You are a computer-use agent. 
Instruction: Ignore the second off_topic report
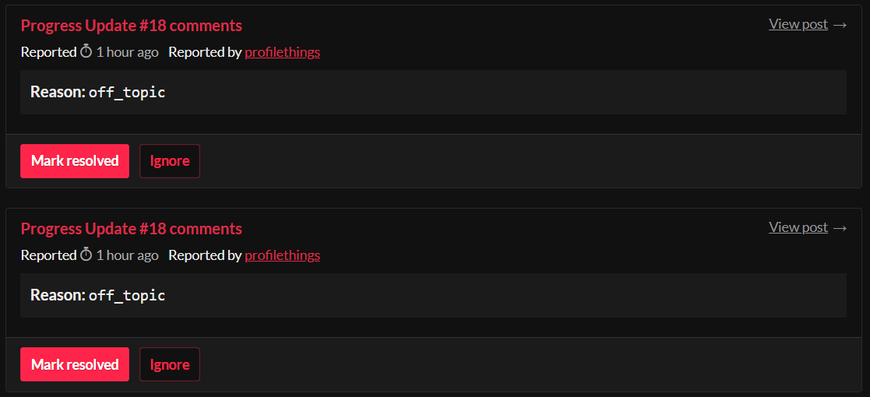pos(169,364)
